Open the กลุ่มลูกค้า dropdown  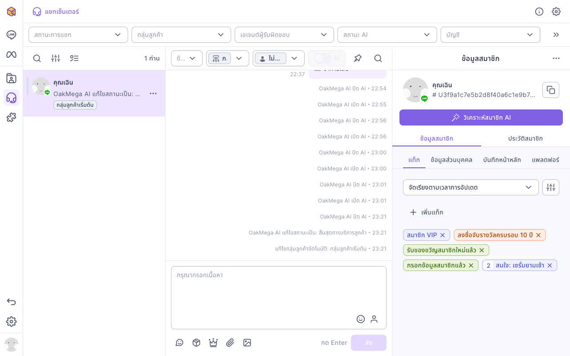point(181,35)
